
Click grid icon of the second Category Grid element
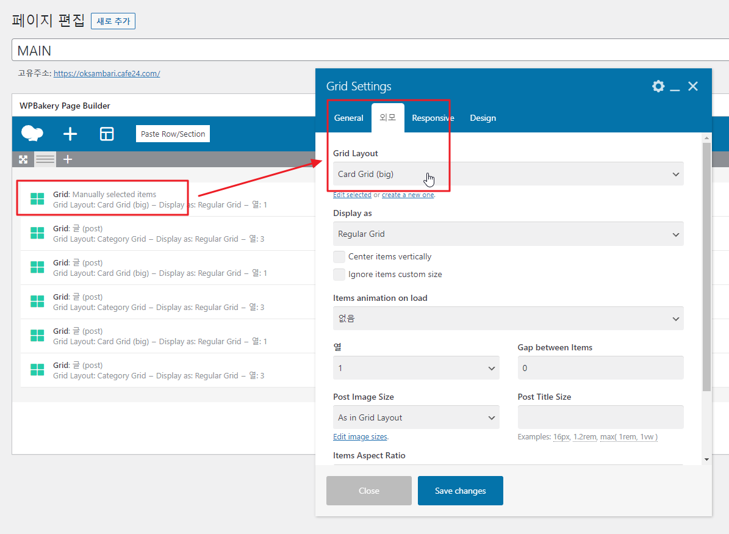tap(37, 301)
